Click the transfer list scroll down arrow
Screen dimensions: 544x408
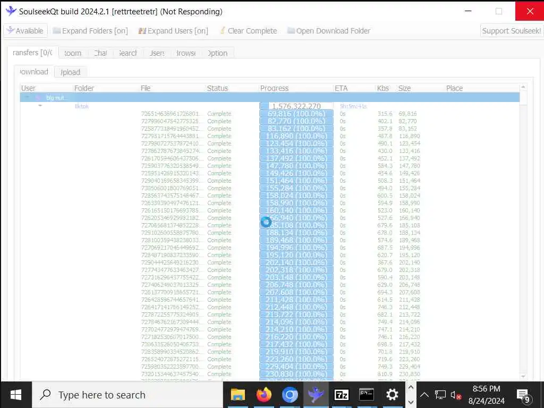523,377
